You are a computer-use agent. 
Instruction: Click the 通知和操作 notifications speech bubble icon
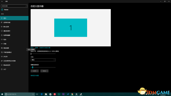pyautogui.click(x=2, y=31)
